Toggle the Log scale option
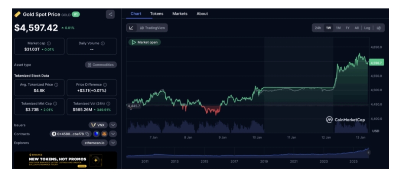The width and height of the screenshot is (401, 181). (x=367, y=28)
